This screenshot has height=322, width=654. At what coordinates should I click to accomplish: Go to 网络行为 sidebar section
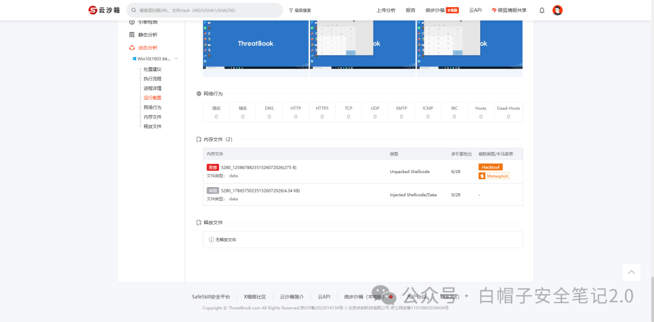(152, 108)
